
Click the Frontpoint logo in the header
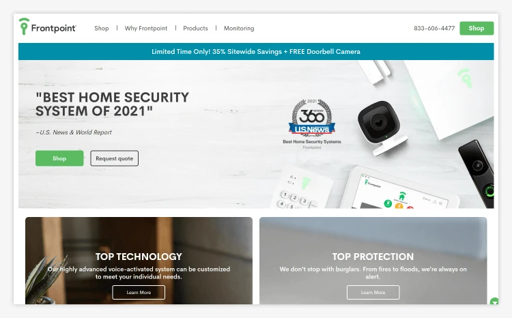click(x=47, y=27)
